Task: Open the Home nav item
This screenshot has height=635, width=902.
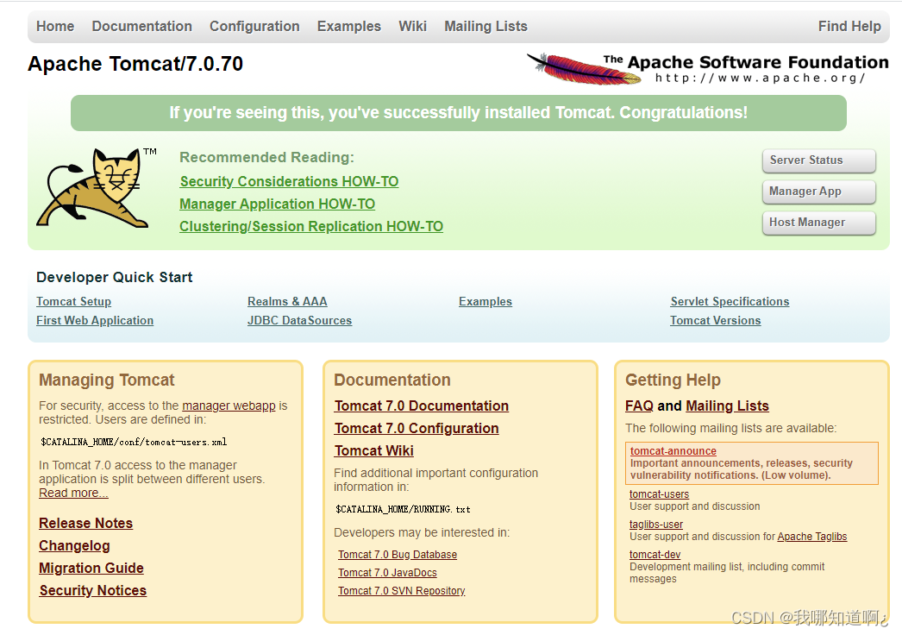Action: pos(55,27)
